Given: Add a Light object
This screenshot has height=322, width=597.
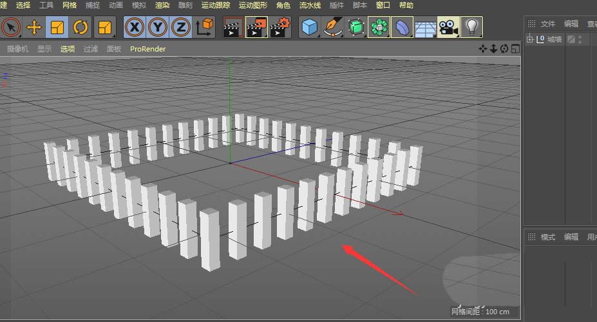Looking at the screenshot, I should (471, 28).
